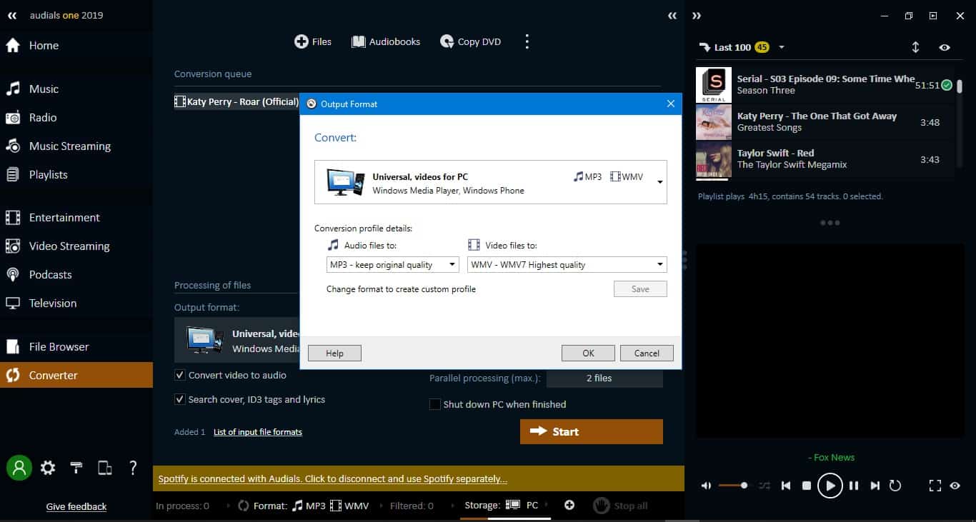Adjust the volume slider
This screenshot has width=976, height=522.
[733, 486]
